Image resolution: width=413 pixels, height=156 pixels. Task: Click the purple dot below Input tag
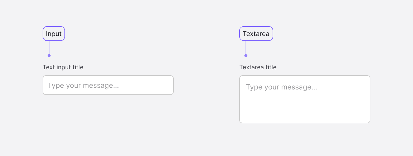point(49,56)
